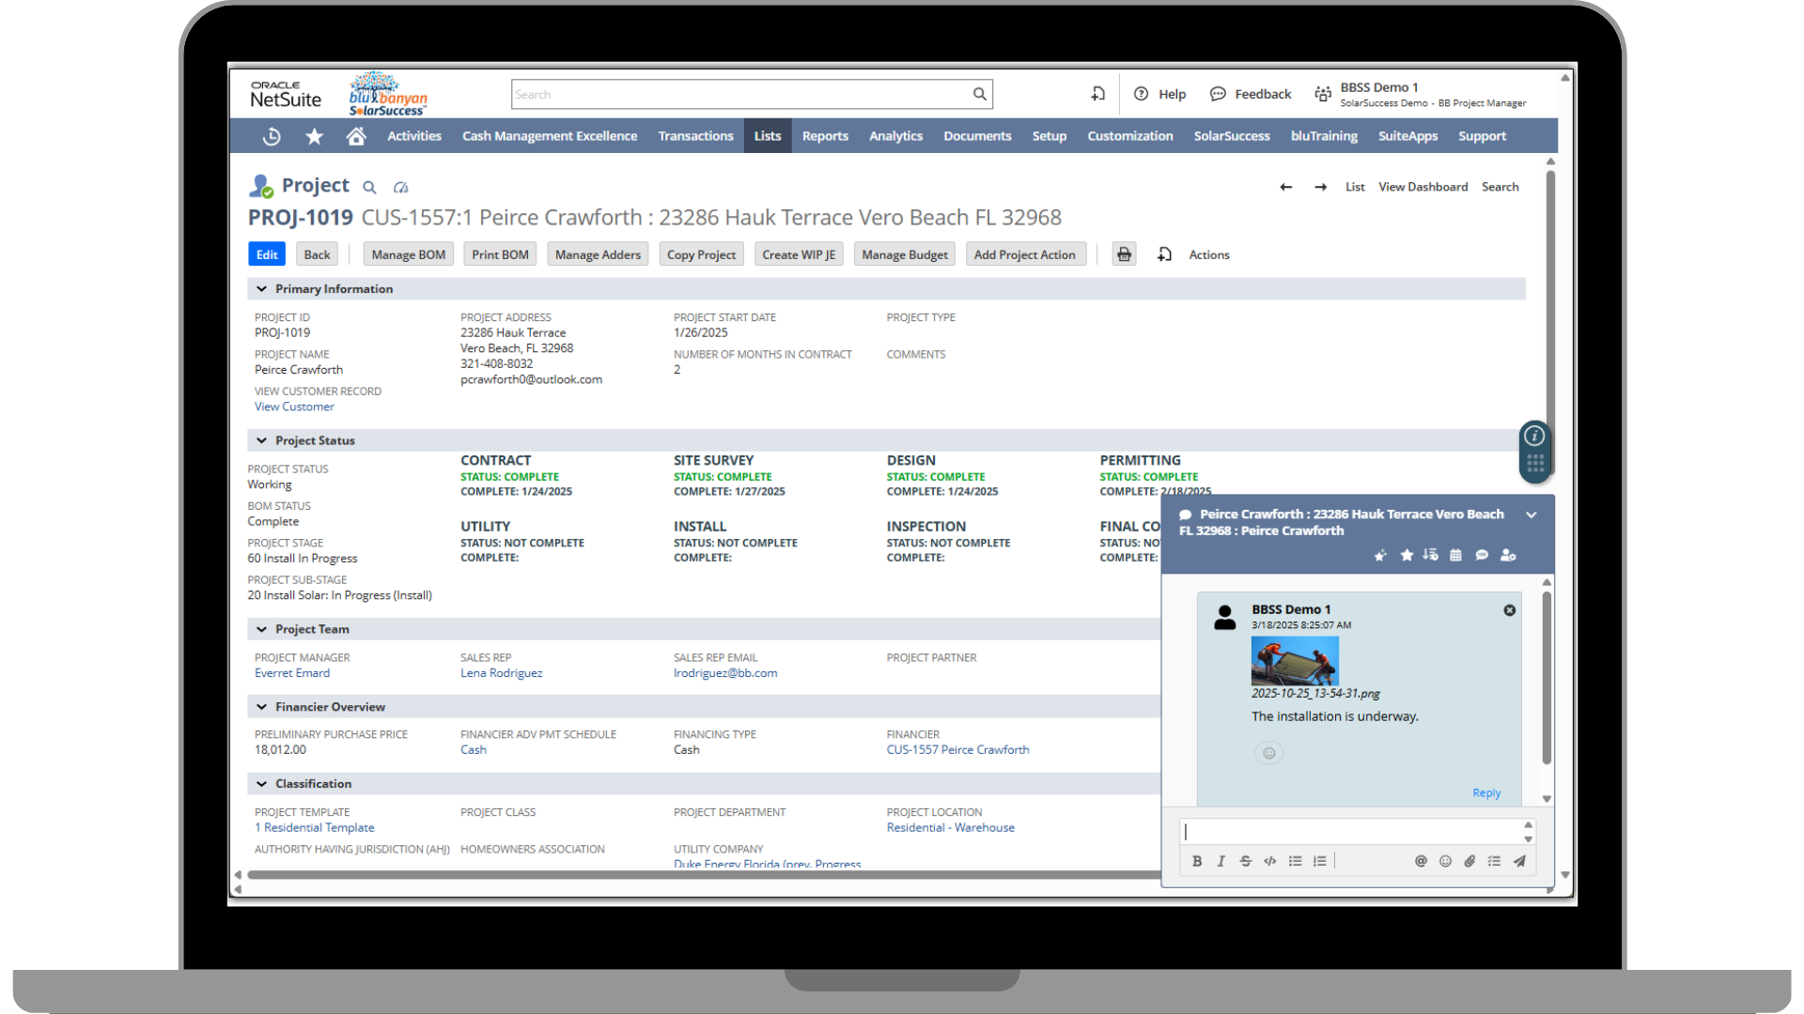This screenshot has width=1804, height=1014.
Task: Open the BBSS Demo 1 role switcher
Action: (x=1421, y=94)
